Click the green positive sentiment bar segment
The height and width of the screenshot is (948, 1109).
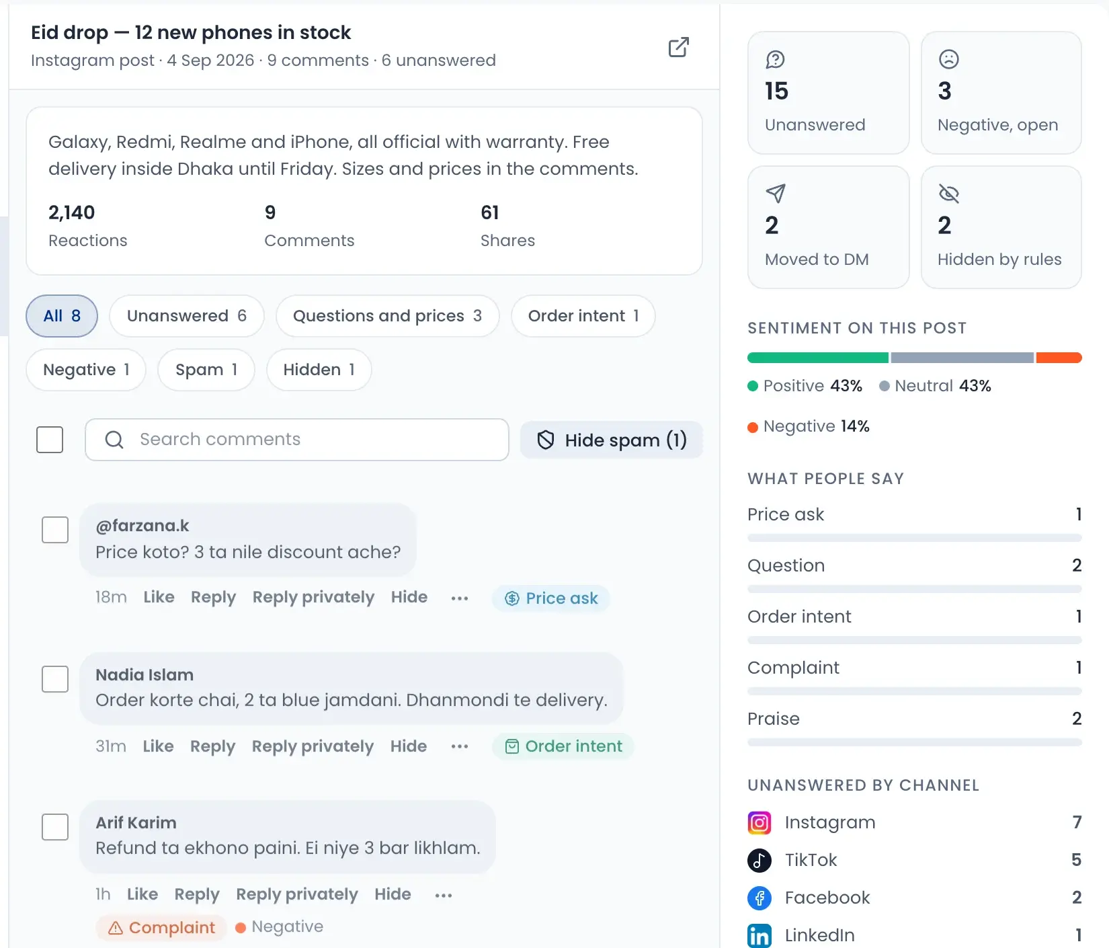click(818, 358)
